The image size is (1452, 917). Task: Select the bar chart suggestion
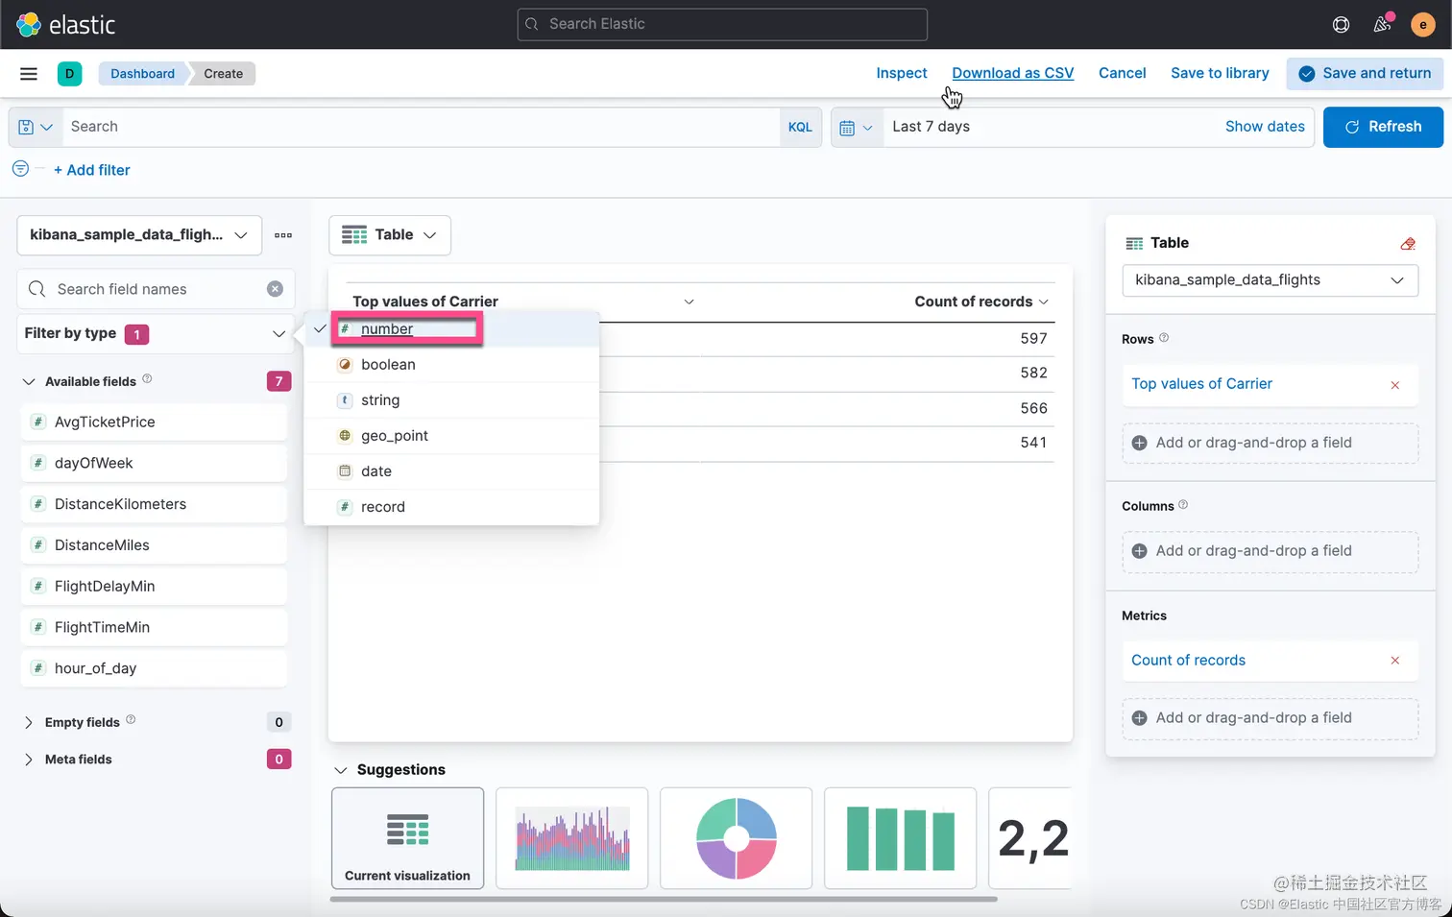pos(901,838)
